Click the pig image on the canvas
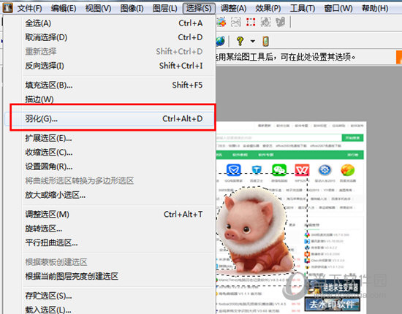The width and height of the screenshot is (402, 314). [x=255, y=231]
